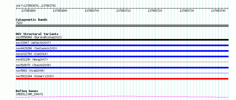This screenshot has height=100, width=236.
Task: Click the 7q33 band label
Action: [x=19, y=23]
